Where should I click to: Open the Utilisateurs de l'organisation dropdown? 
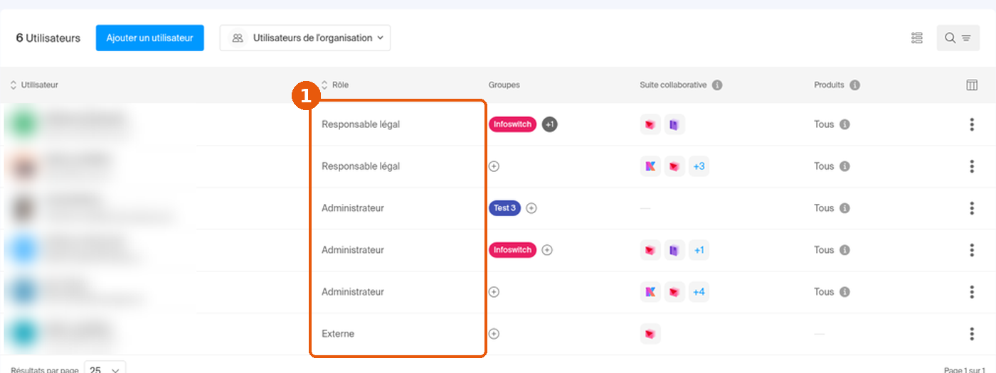coord(305,38)
